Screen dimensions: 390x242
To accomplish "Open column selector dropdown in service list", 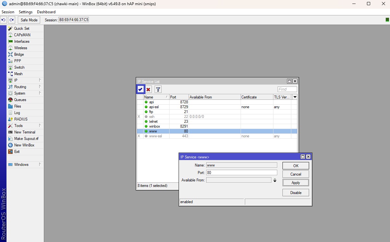I will [295, 97].
